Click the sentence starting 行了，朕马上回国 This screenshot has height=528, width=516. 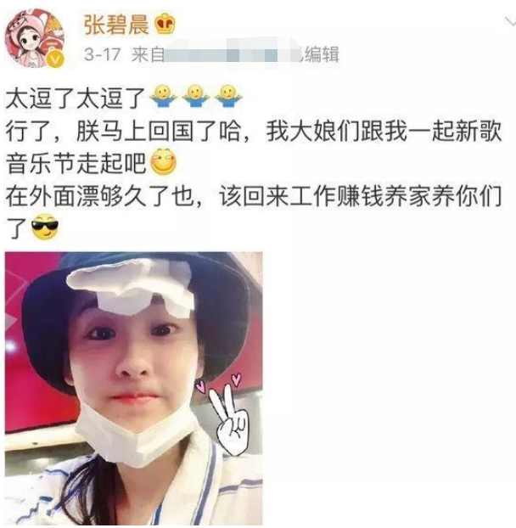coord(254,131)
